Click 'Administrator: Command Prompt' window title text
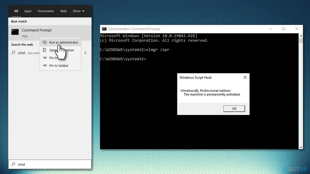Image resolution: width=310 pixels, height=174 pixels. pyautogui.click(x=134, y=29)
